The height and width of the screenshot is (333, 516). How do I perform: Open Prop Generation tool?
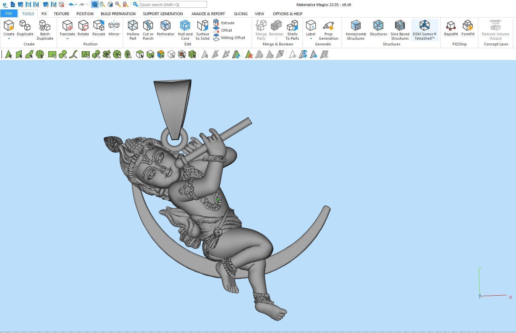coord(328,30)
